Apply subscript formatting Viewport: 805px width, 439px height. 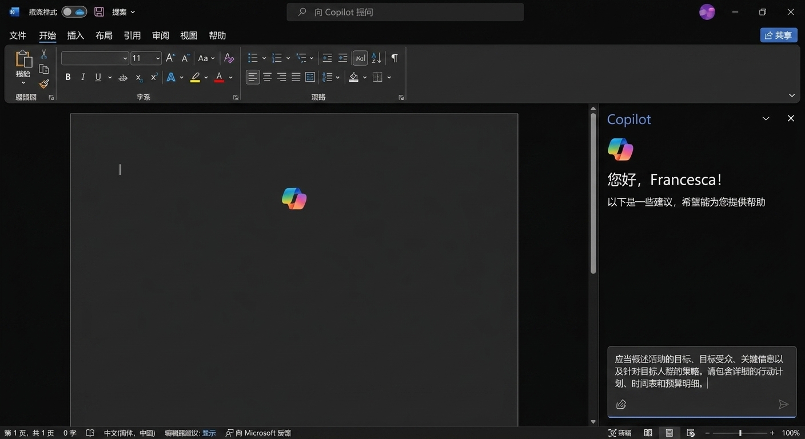(139, 77)
